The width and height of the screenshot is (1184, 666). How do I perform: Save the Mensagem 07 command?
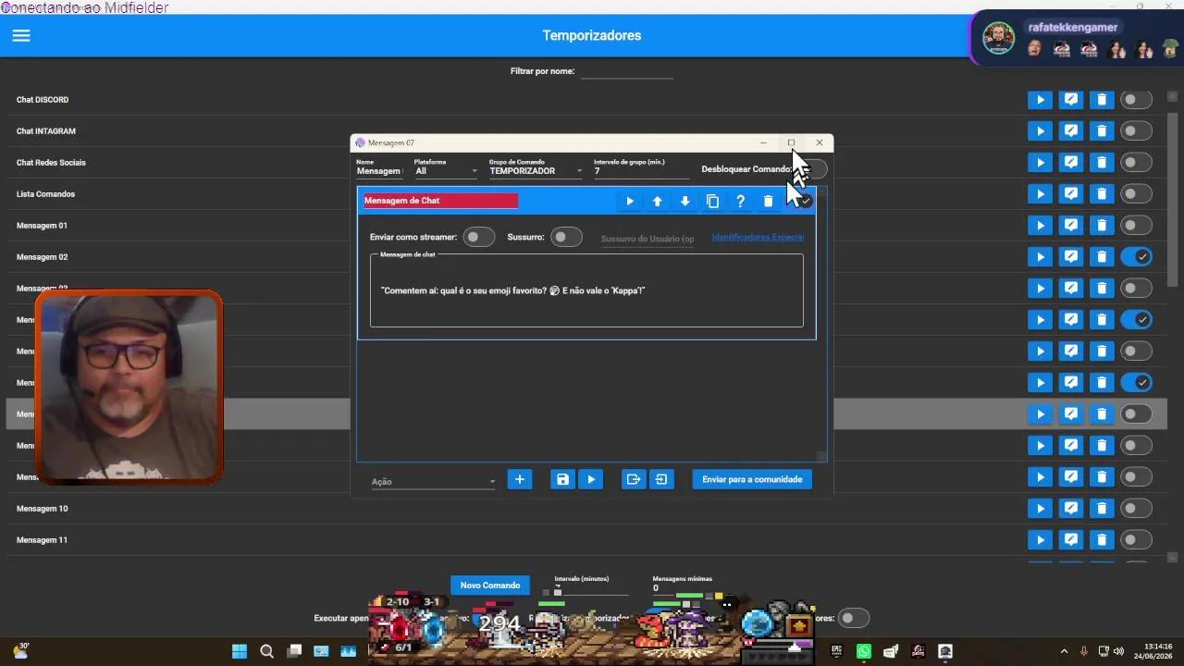coord(562,479)
